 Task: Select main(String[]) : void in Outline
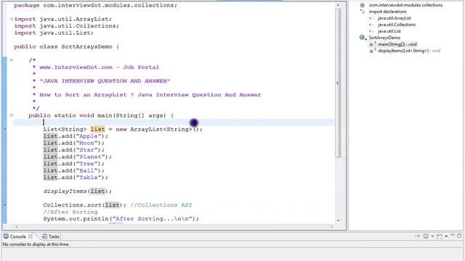(x=397, y=44)
